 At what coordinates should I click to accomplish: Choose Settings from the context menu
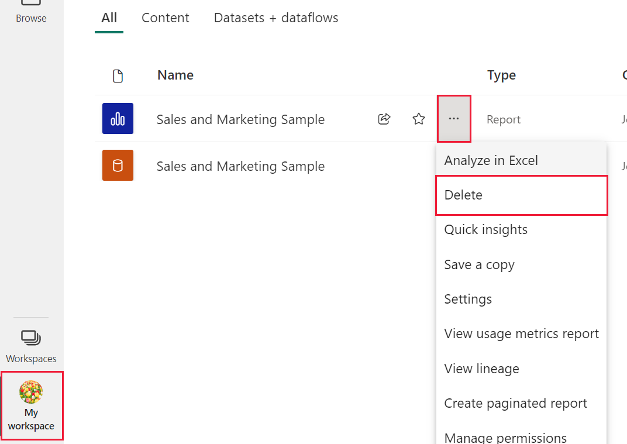[521, 299]
